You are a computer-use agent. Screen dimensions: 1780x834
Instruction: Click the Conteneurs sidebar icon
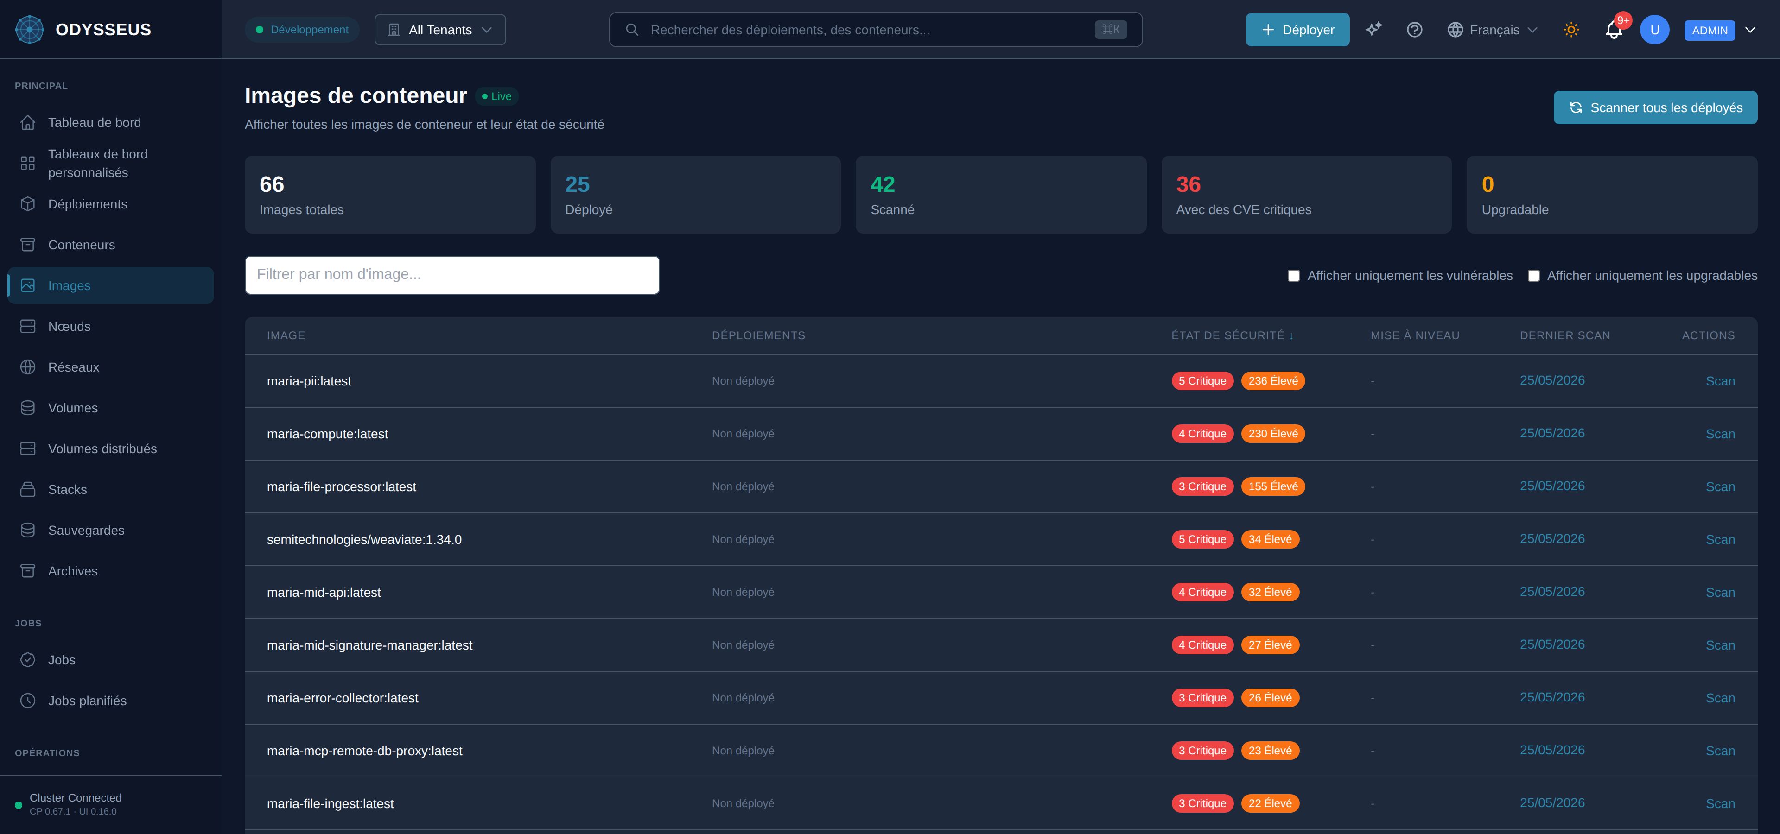click(28, 244)
